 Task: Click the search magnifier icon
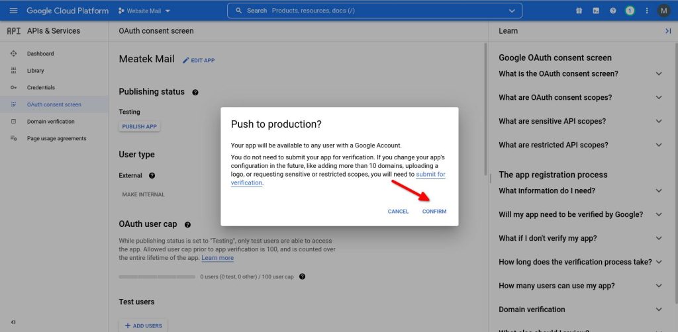point(238,11)
